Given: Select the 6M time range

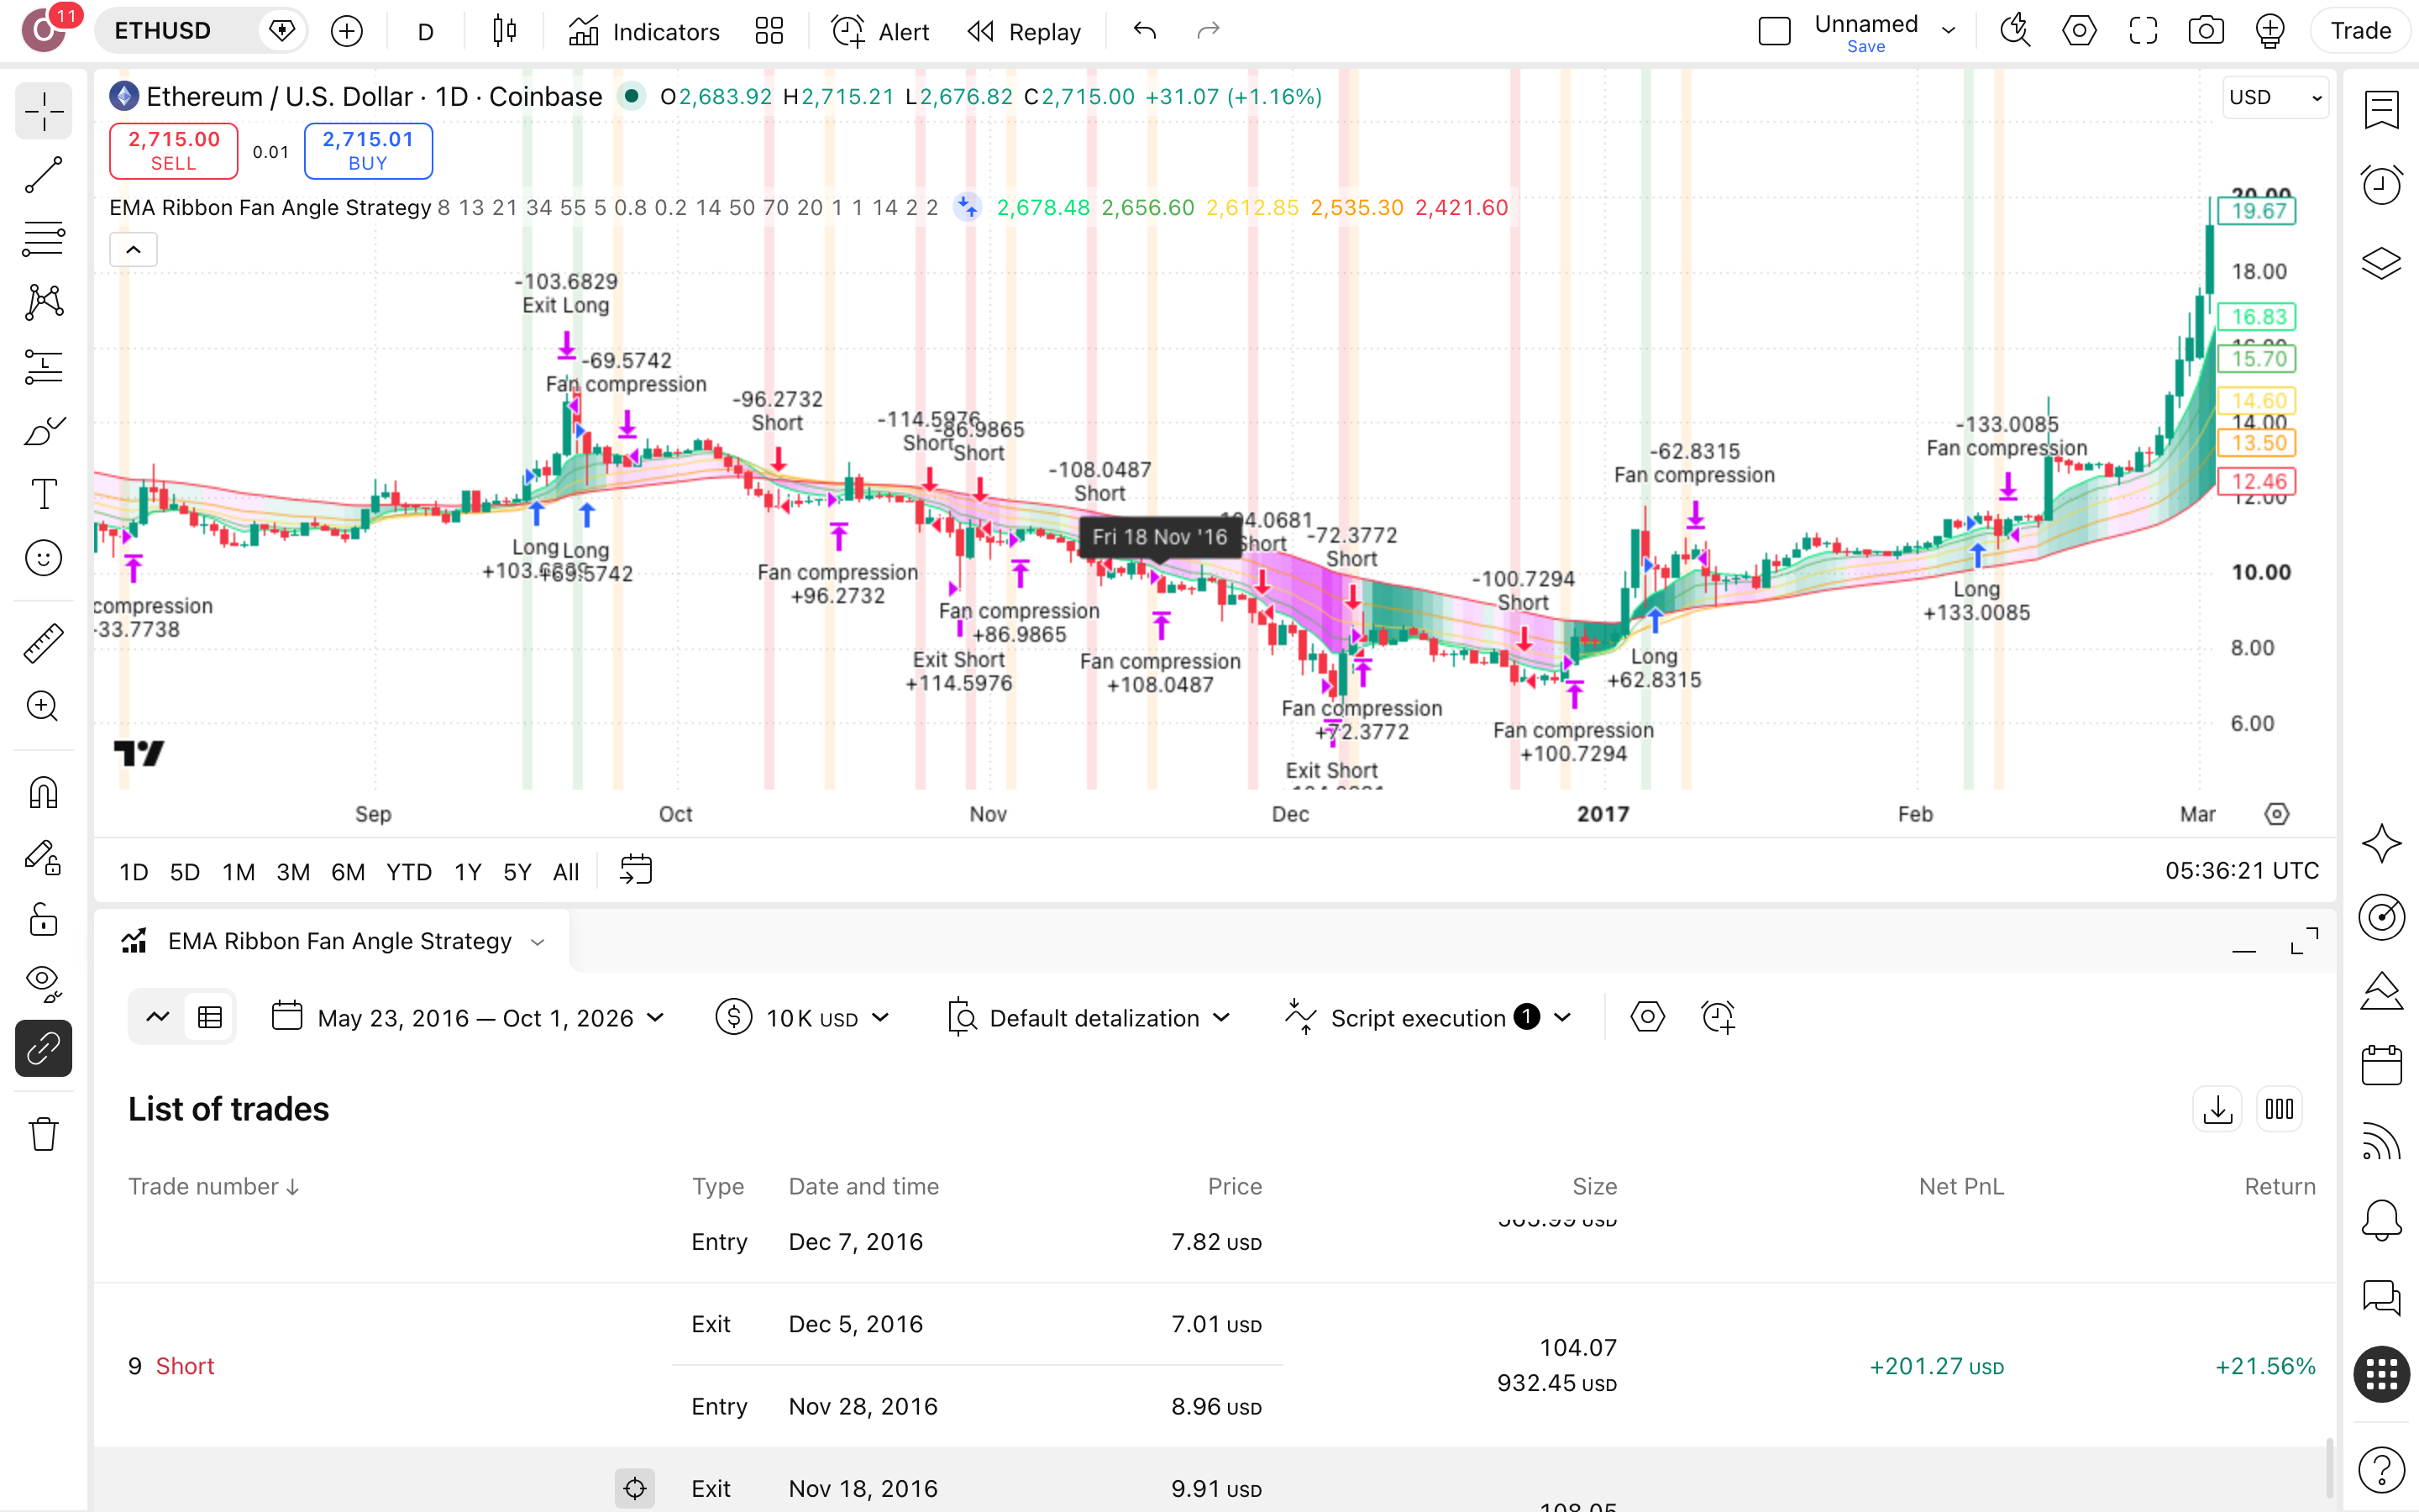Looking at the screenshot, I should tap(348, 872).
